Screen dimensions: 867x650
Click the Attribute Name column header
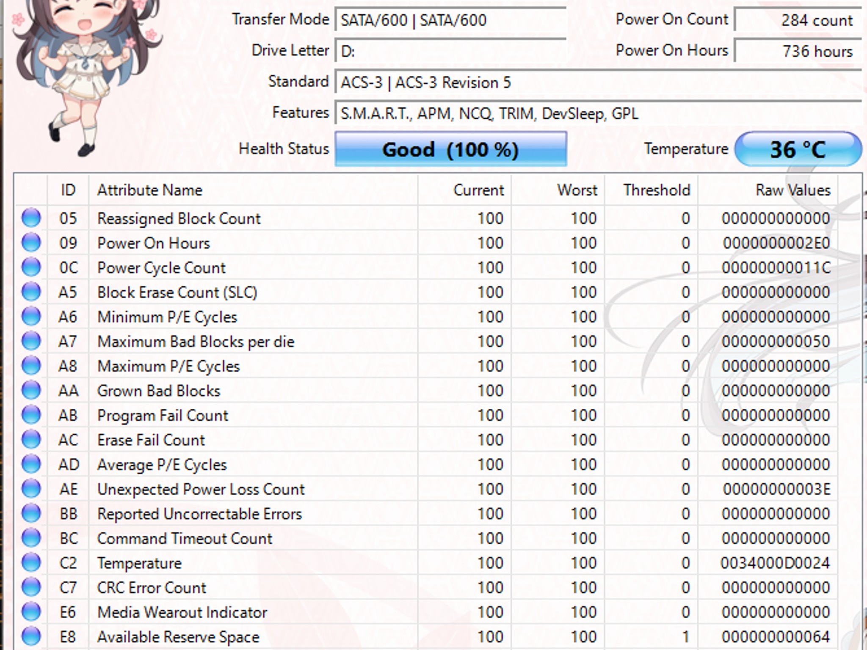[253, 190]
